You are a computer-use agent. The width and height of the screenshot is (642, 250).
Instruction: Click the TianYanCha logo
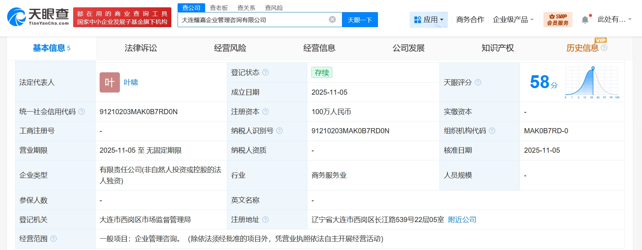point(38,17)
